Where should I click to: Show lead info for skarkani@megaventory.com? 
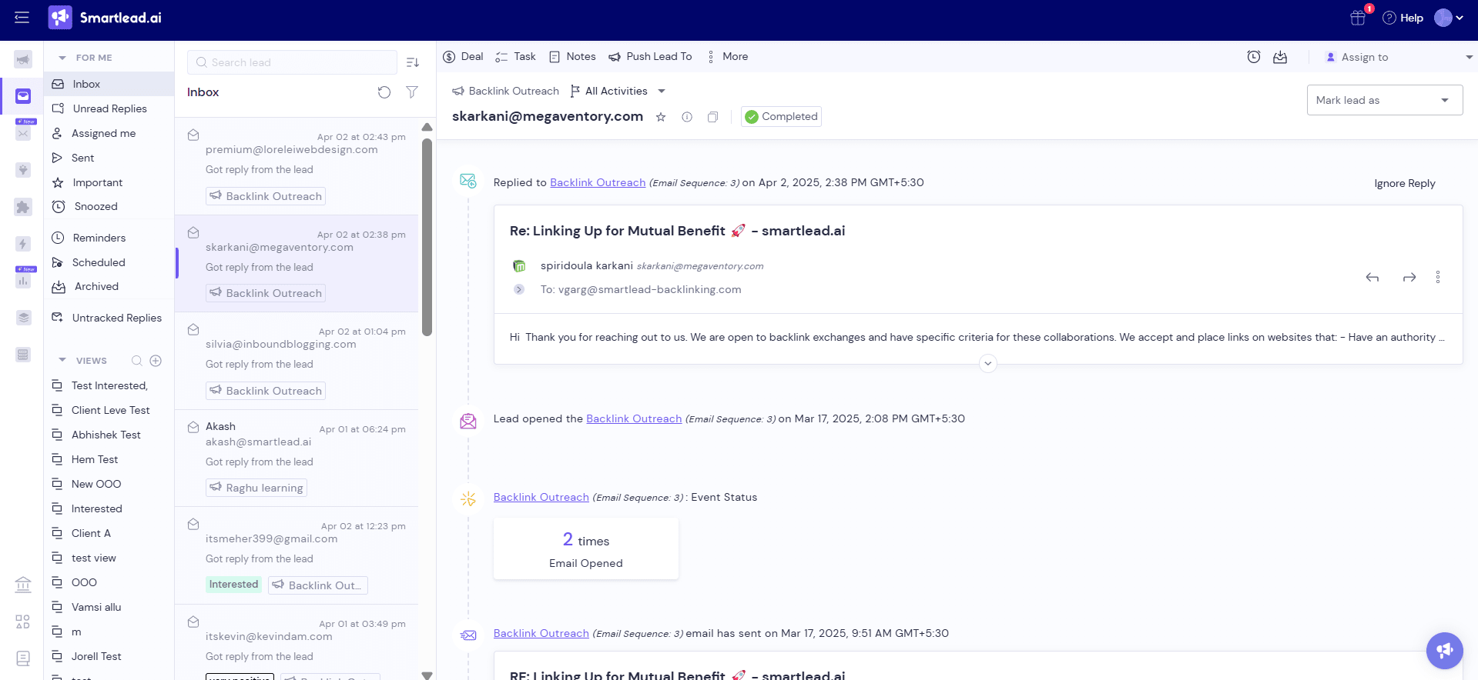tap(687, 117)
